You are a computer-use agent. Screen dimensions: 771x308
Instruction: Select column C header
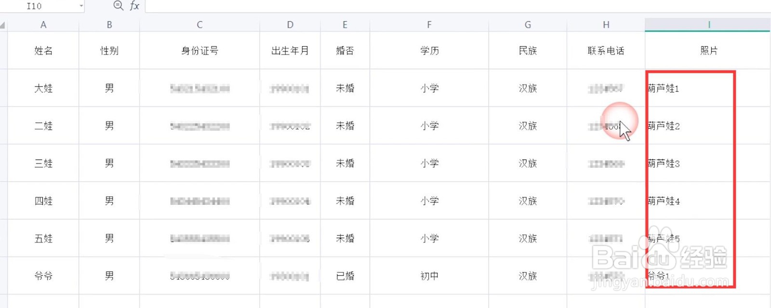click(199, 25)
